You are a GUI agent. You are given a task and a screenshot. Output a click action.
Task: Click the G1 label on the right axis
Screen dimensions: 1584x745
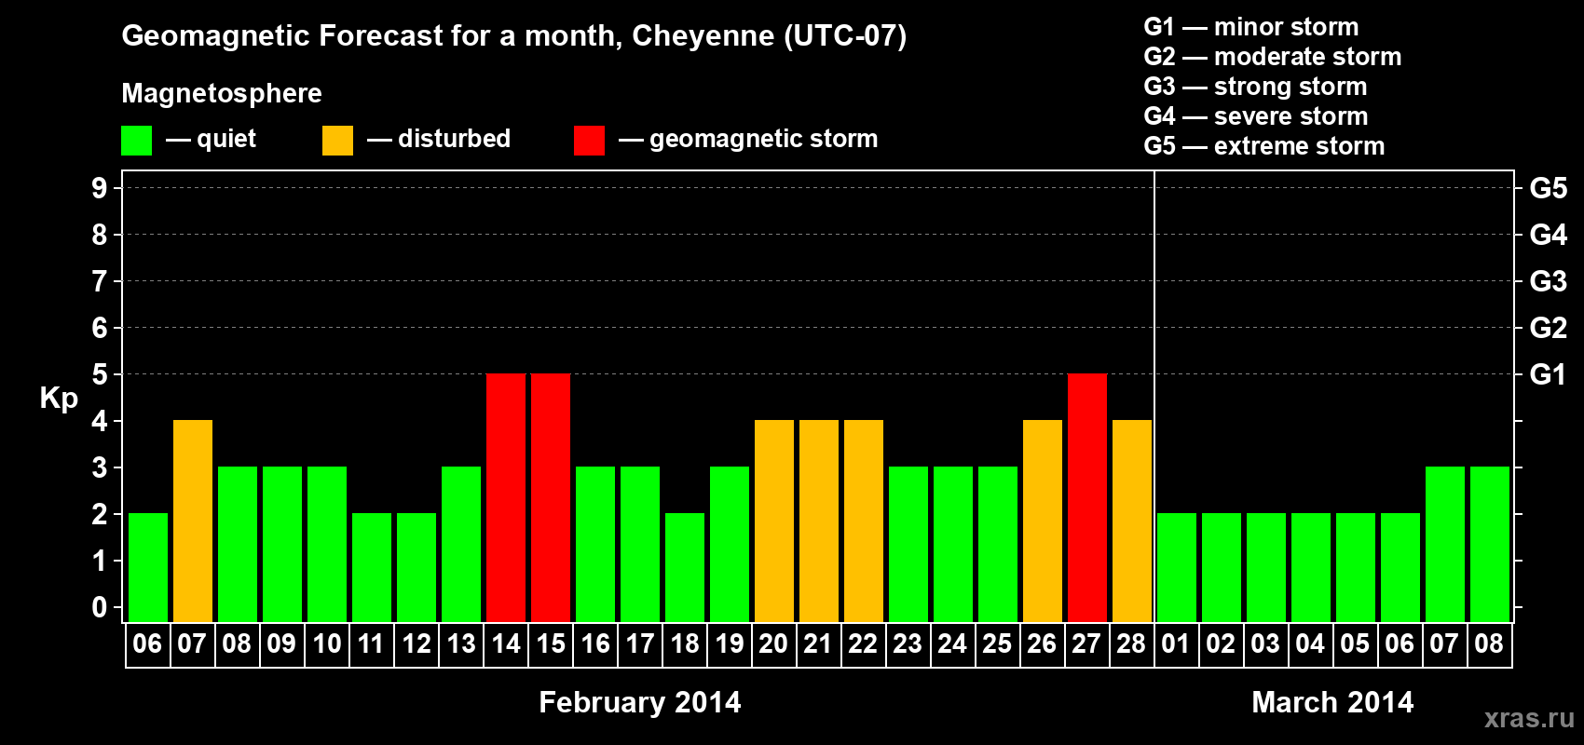(1548, 374)
